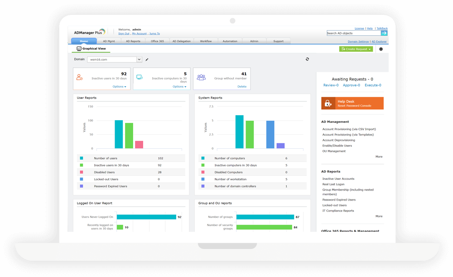Toggle Password Expired Users legend swatch
The image size is (453, 277).
click(x=82, y=186)
